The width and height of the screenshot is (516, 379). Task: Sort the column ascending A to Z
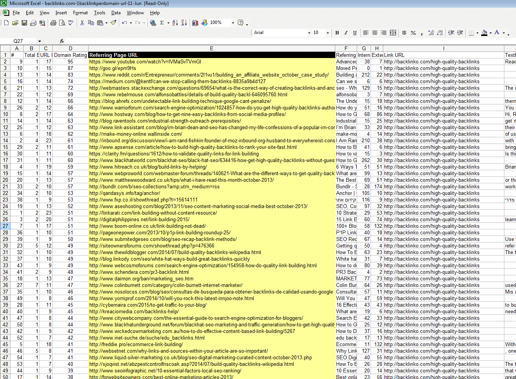click(x=175, y=23)
